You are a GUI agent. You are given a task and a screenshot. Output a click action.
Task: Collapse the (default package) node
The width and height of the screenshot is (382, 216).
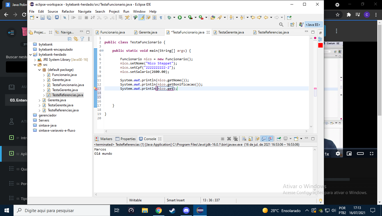[39, 70]
